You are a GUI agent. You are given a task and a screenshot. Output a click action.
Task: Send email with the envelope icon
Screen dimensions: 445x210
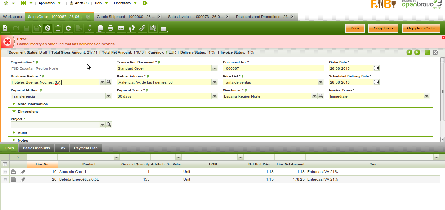(121, 28)
